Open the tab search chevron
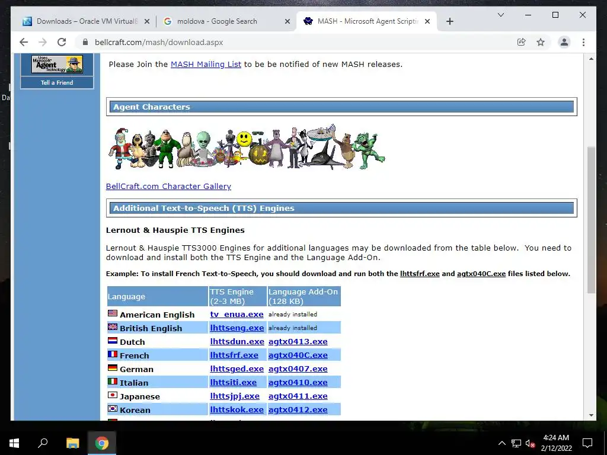The width and height of the screenshot is (607, 455). (x=500, y=15)
